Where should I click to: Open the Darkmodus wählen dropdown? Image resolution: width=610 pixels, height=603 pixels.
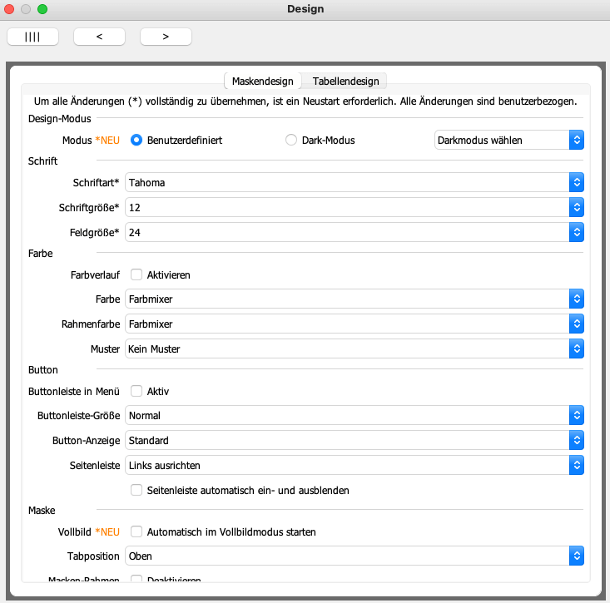point(508,140)
